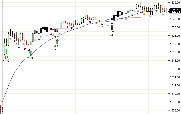The width and height of the screenshot is (181, 114).
Task: Click the 1314.00 price axis label
Action: 175,77
